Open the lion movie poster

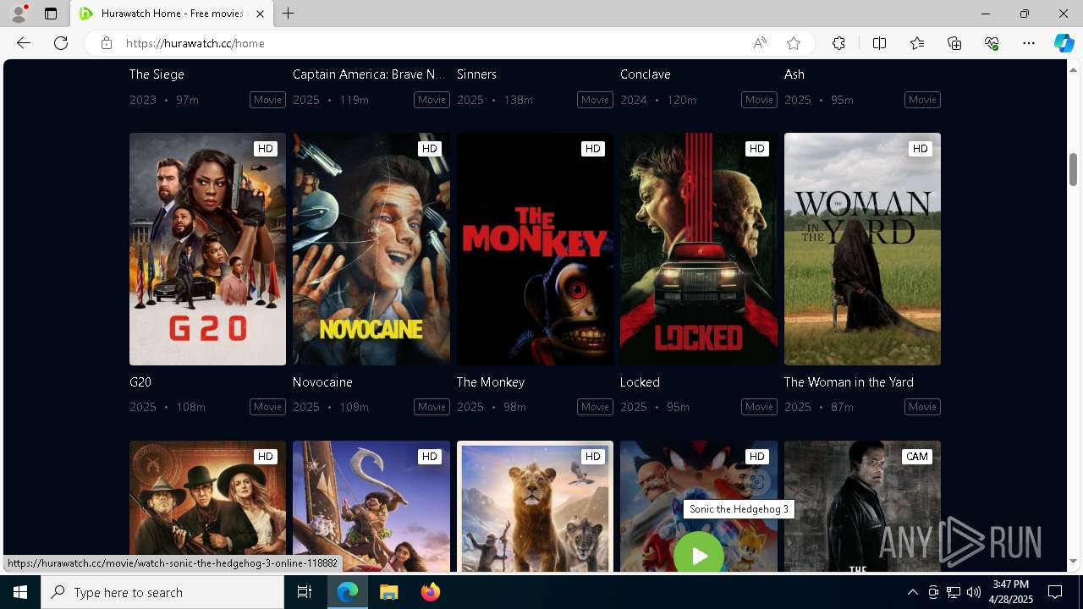point(535,506)
